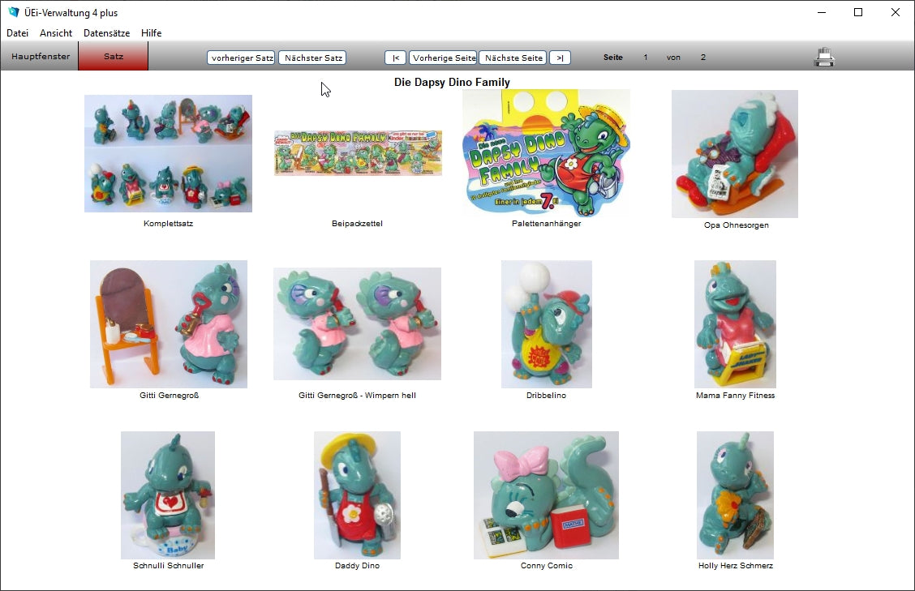The width and height of the screenshot is (915, 591).
Task: Click the printer icon in the toolbar
Action: coord(825,58)
